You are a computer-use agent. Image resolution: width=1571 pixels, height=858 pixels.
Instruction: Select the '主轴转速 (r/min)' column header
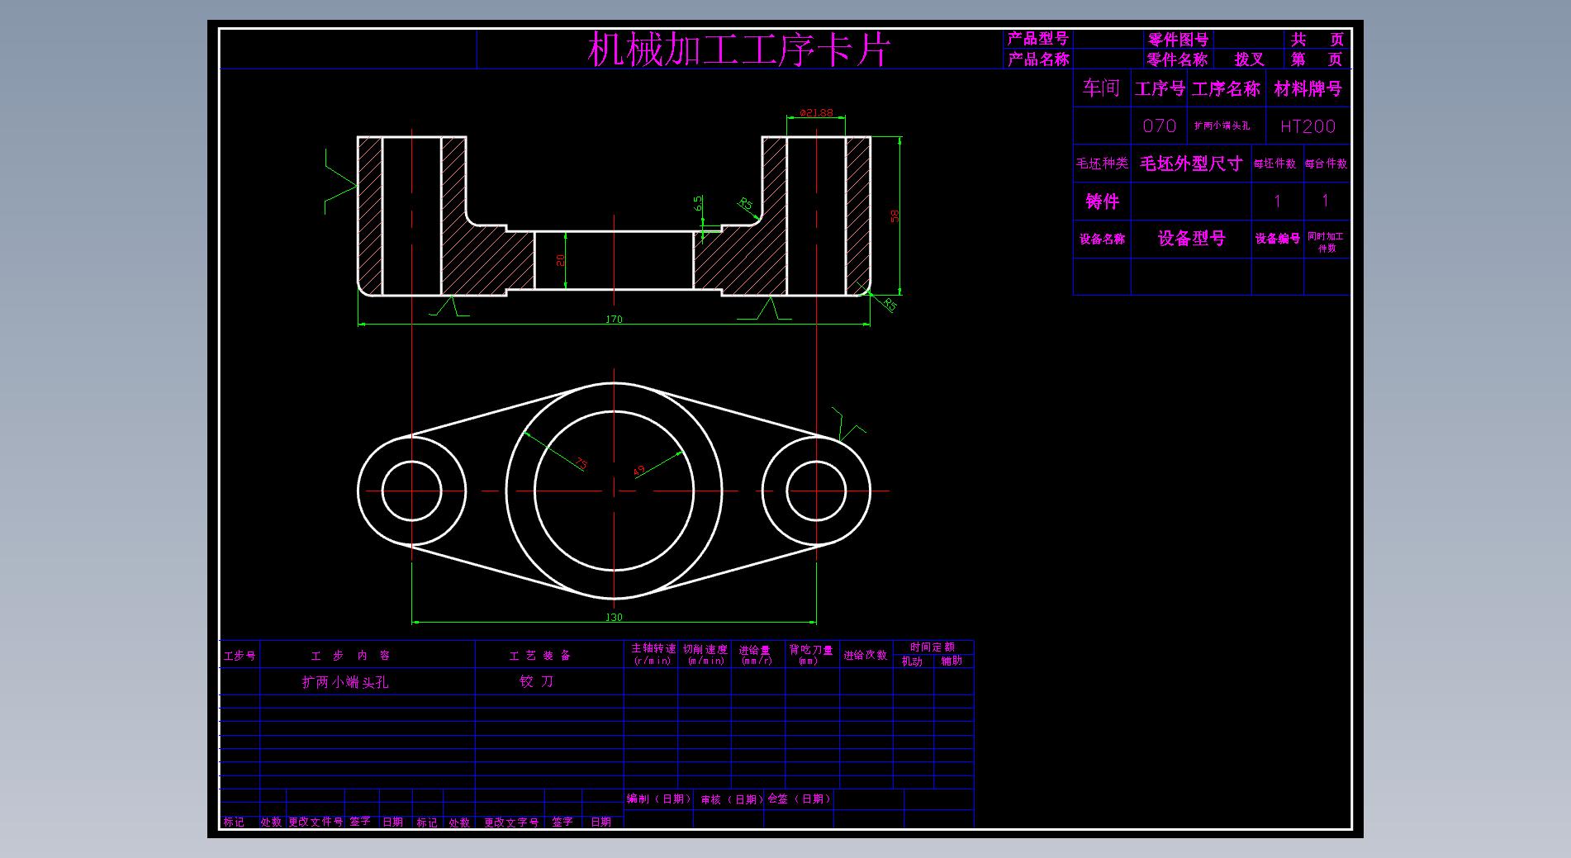(653, 655)
